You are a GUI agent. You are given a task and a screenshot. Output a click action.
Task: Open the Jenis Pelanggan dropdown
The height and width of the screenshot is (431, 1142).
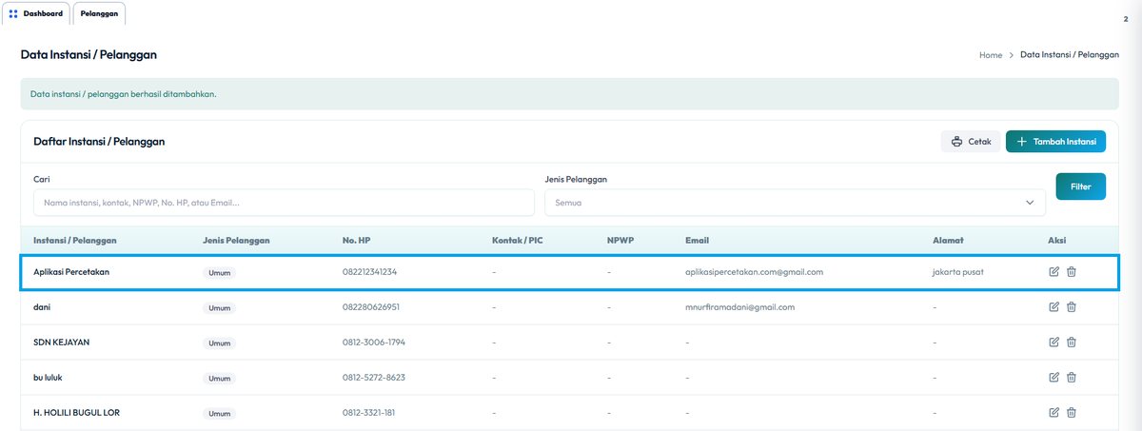point(795,203)
